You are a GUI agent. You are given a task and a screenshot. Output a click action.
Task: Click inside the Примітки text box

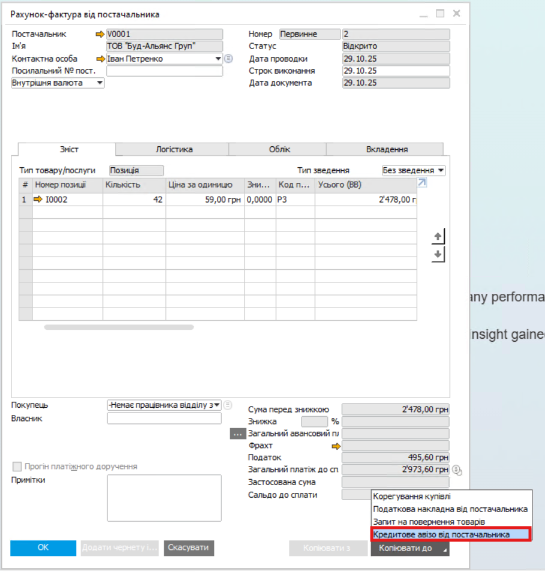pos(164,498)
